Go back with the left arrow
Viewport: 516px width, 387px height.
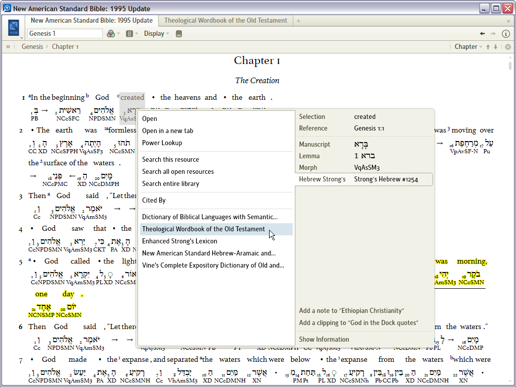482,34
